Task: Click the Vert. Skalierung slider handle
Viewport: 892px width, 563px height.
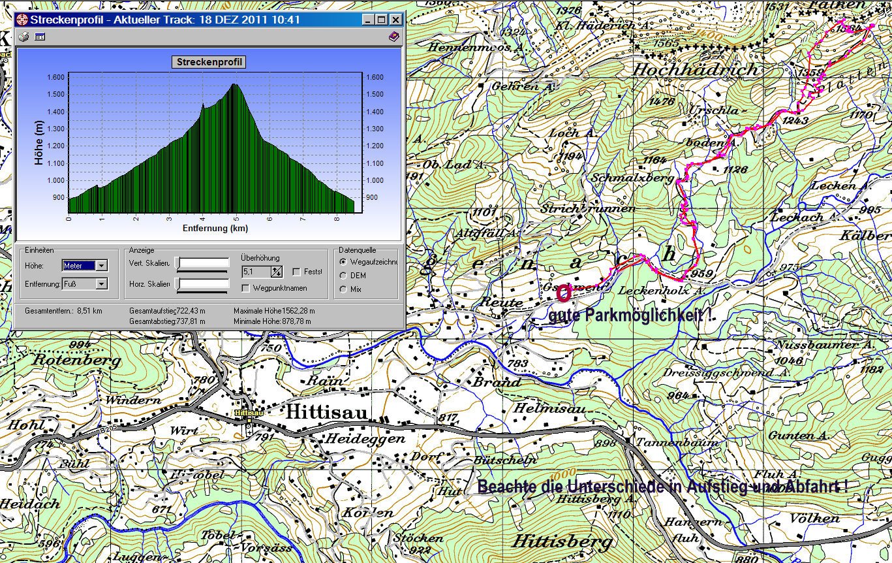Action: [x=179, y=263]
